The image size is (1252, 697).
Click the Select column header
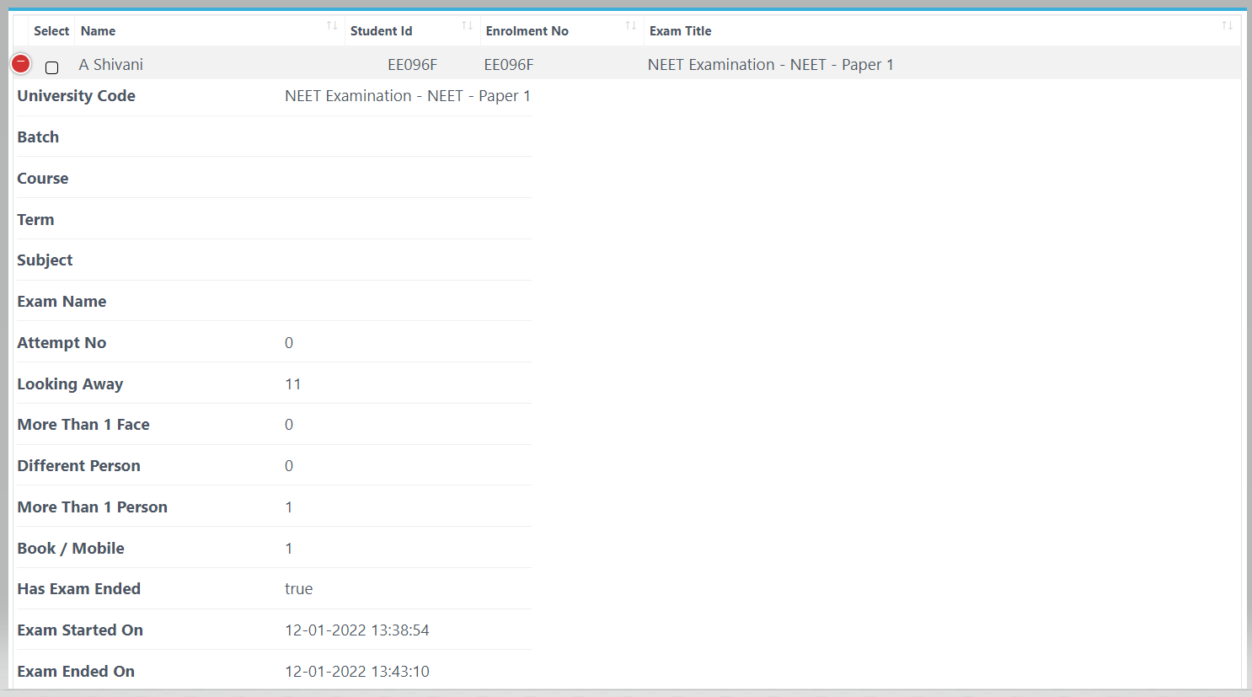(x=51, y=31)
